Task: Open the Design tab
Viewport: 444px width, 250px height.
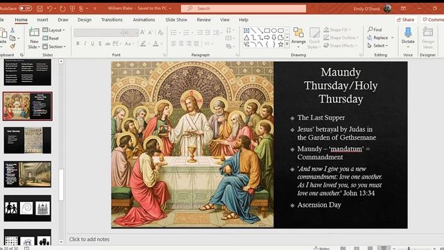Action: [x=85, y=20]
